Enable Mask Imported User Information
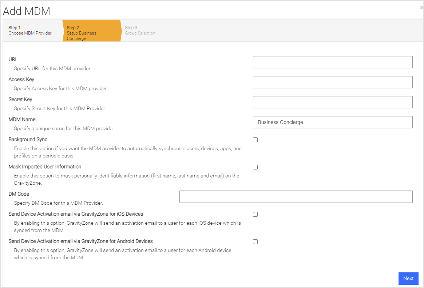The width and height of the screenshot is (424, 288). coord(255,167)
